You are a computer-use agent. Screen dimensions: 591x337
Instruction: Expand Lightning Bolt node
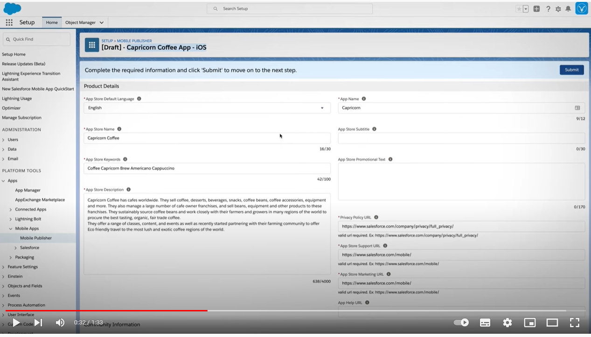click(x=11, y=219)
